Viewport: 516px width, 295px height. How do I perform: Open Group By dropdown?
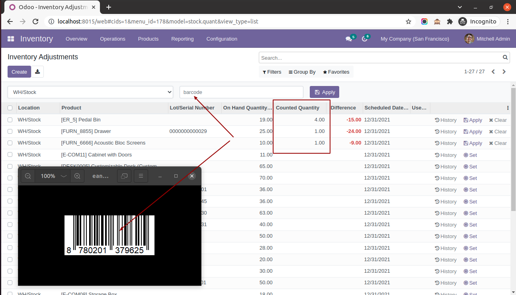pyautogui.click(x=302, y=72)
